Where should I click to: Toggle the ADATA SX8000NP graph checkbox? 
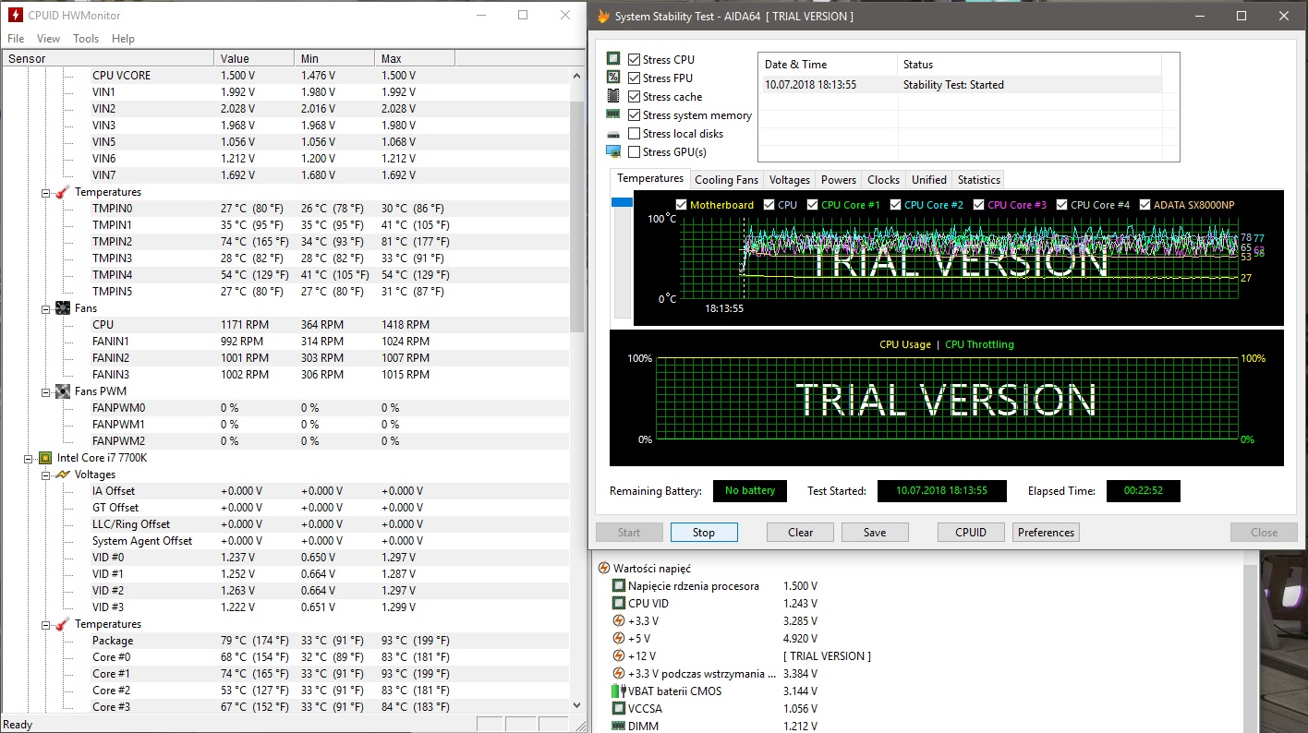pos(1145,205)
